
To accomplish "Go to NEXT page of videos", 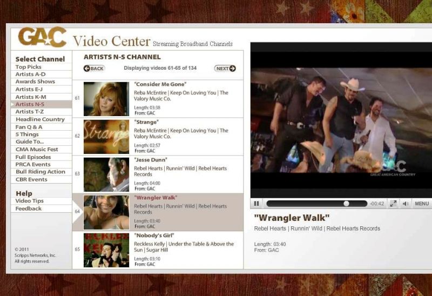I will [225, 69].
